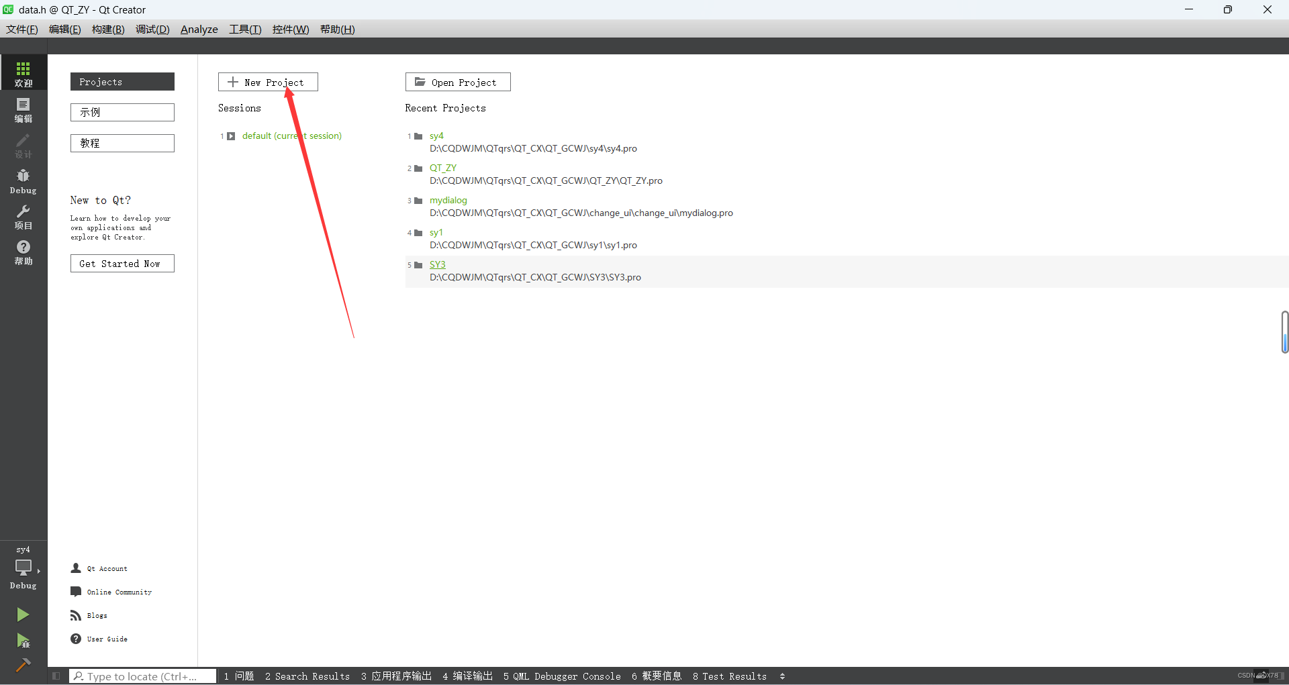Build project with hammer icon
The image size is (1289, 685).
pos(23,665)
